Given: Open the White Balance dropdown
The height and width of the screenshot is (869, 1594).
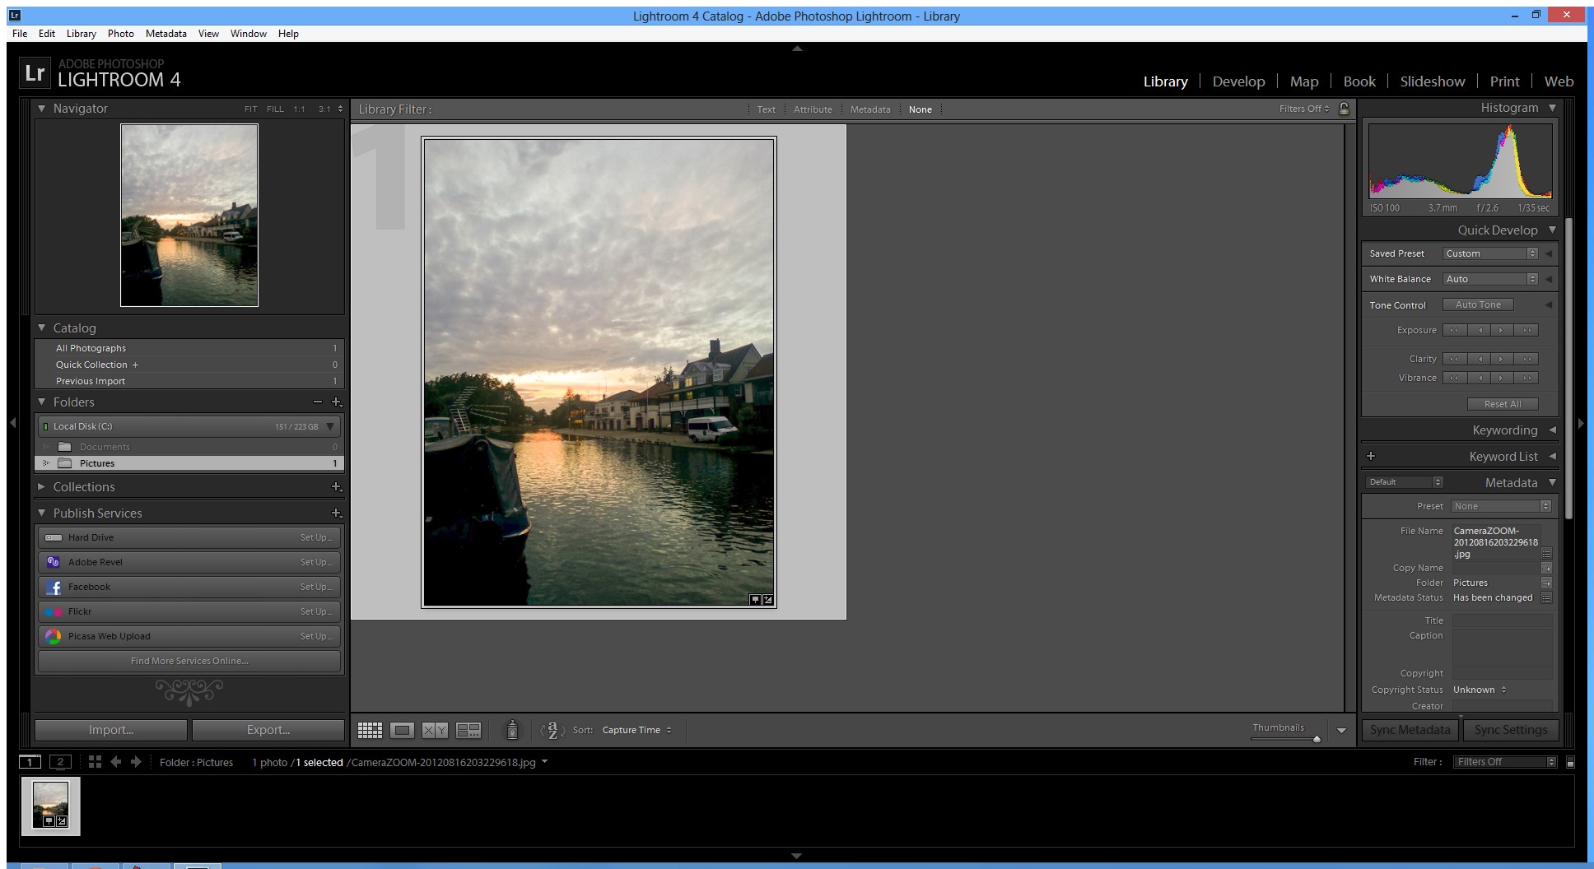Looking at the screenshot, I should 1490,279.
